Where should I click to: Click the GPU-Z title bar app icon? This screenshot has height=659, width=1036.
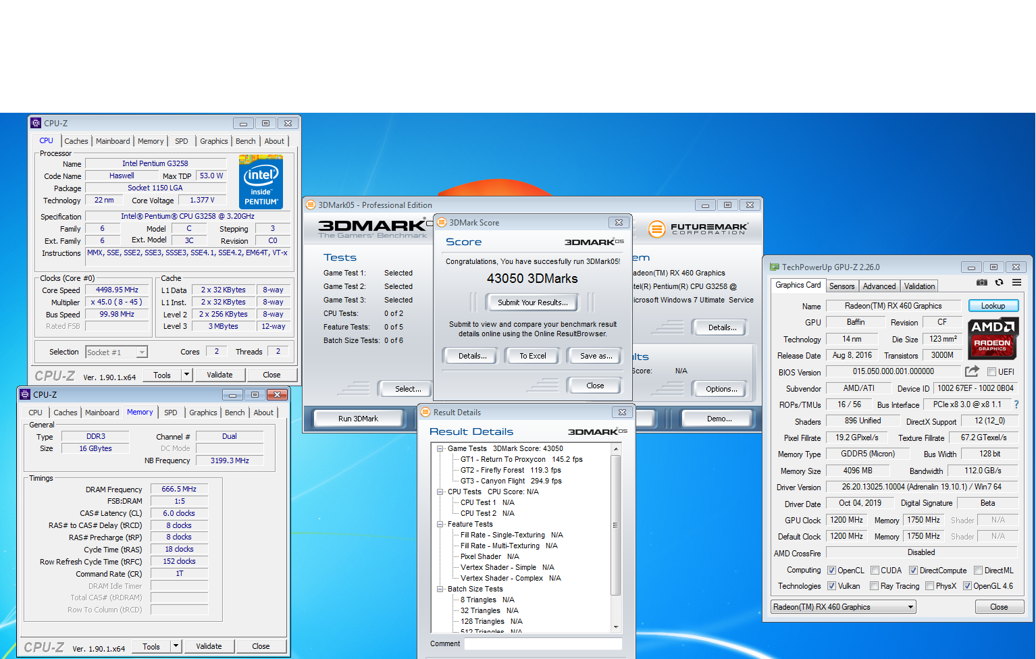point(775,267)
